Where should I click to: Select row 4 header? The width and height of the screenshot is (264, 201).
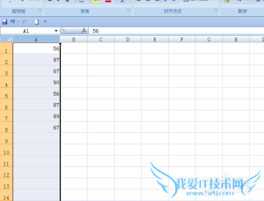click(6, 82)
